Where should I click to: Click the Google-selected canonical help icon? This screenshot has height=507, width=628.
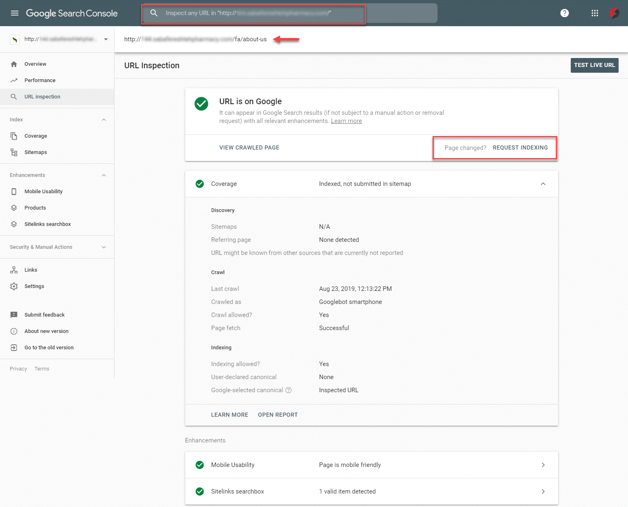[288, 390]
